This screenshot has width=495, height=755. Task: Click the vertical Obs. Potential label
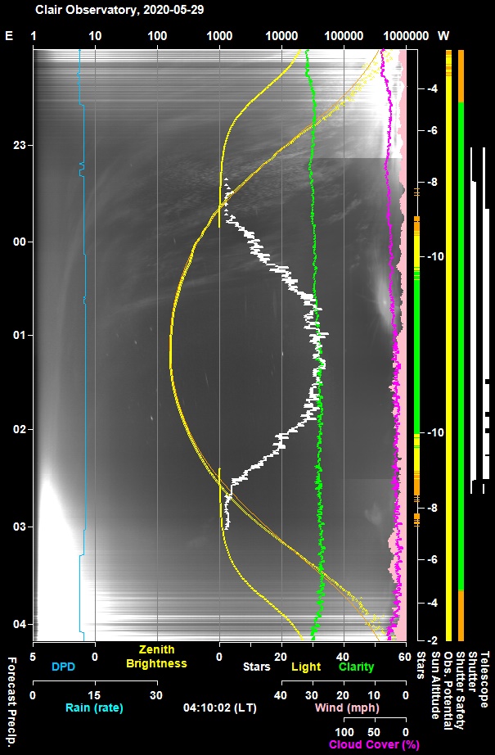(x=448, y=690)
